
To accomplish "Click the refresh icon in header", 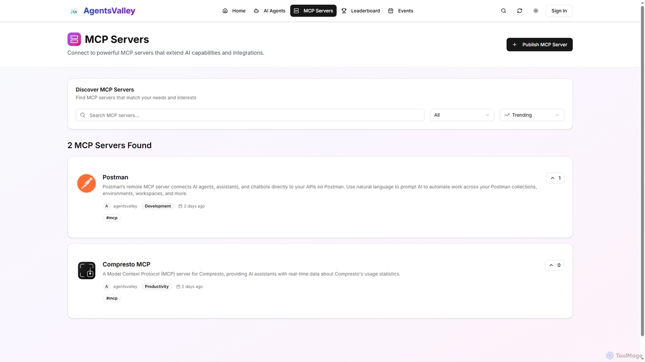I will (x=520, y=11).
